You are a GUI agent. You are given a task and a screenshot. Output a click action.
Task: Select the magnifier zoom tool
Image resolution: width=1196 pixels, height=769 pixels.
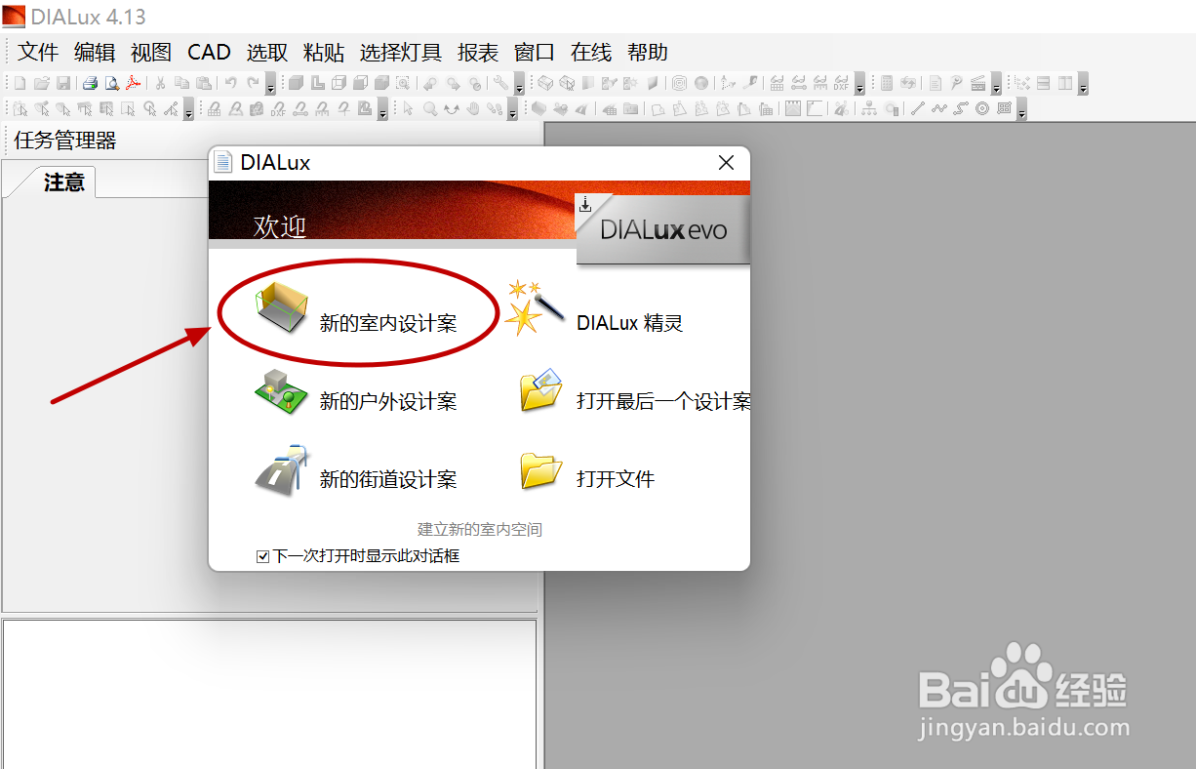(430, 109)
